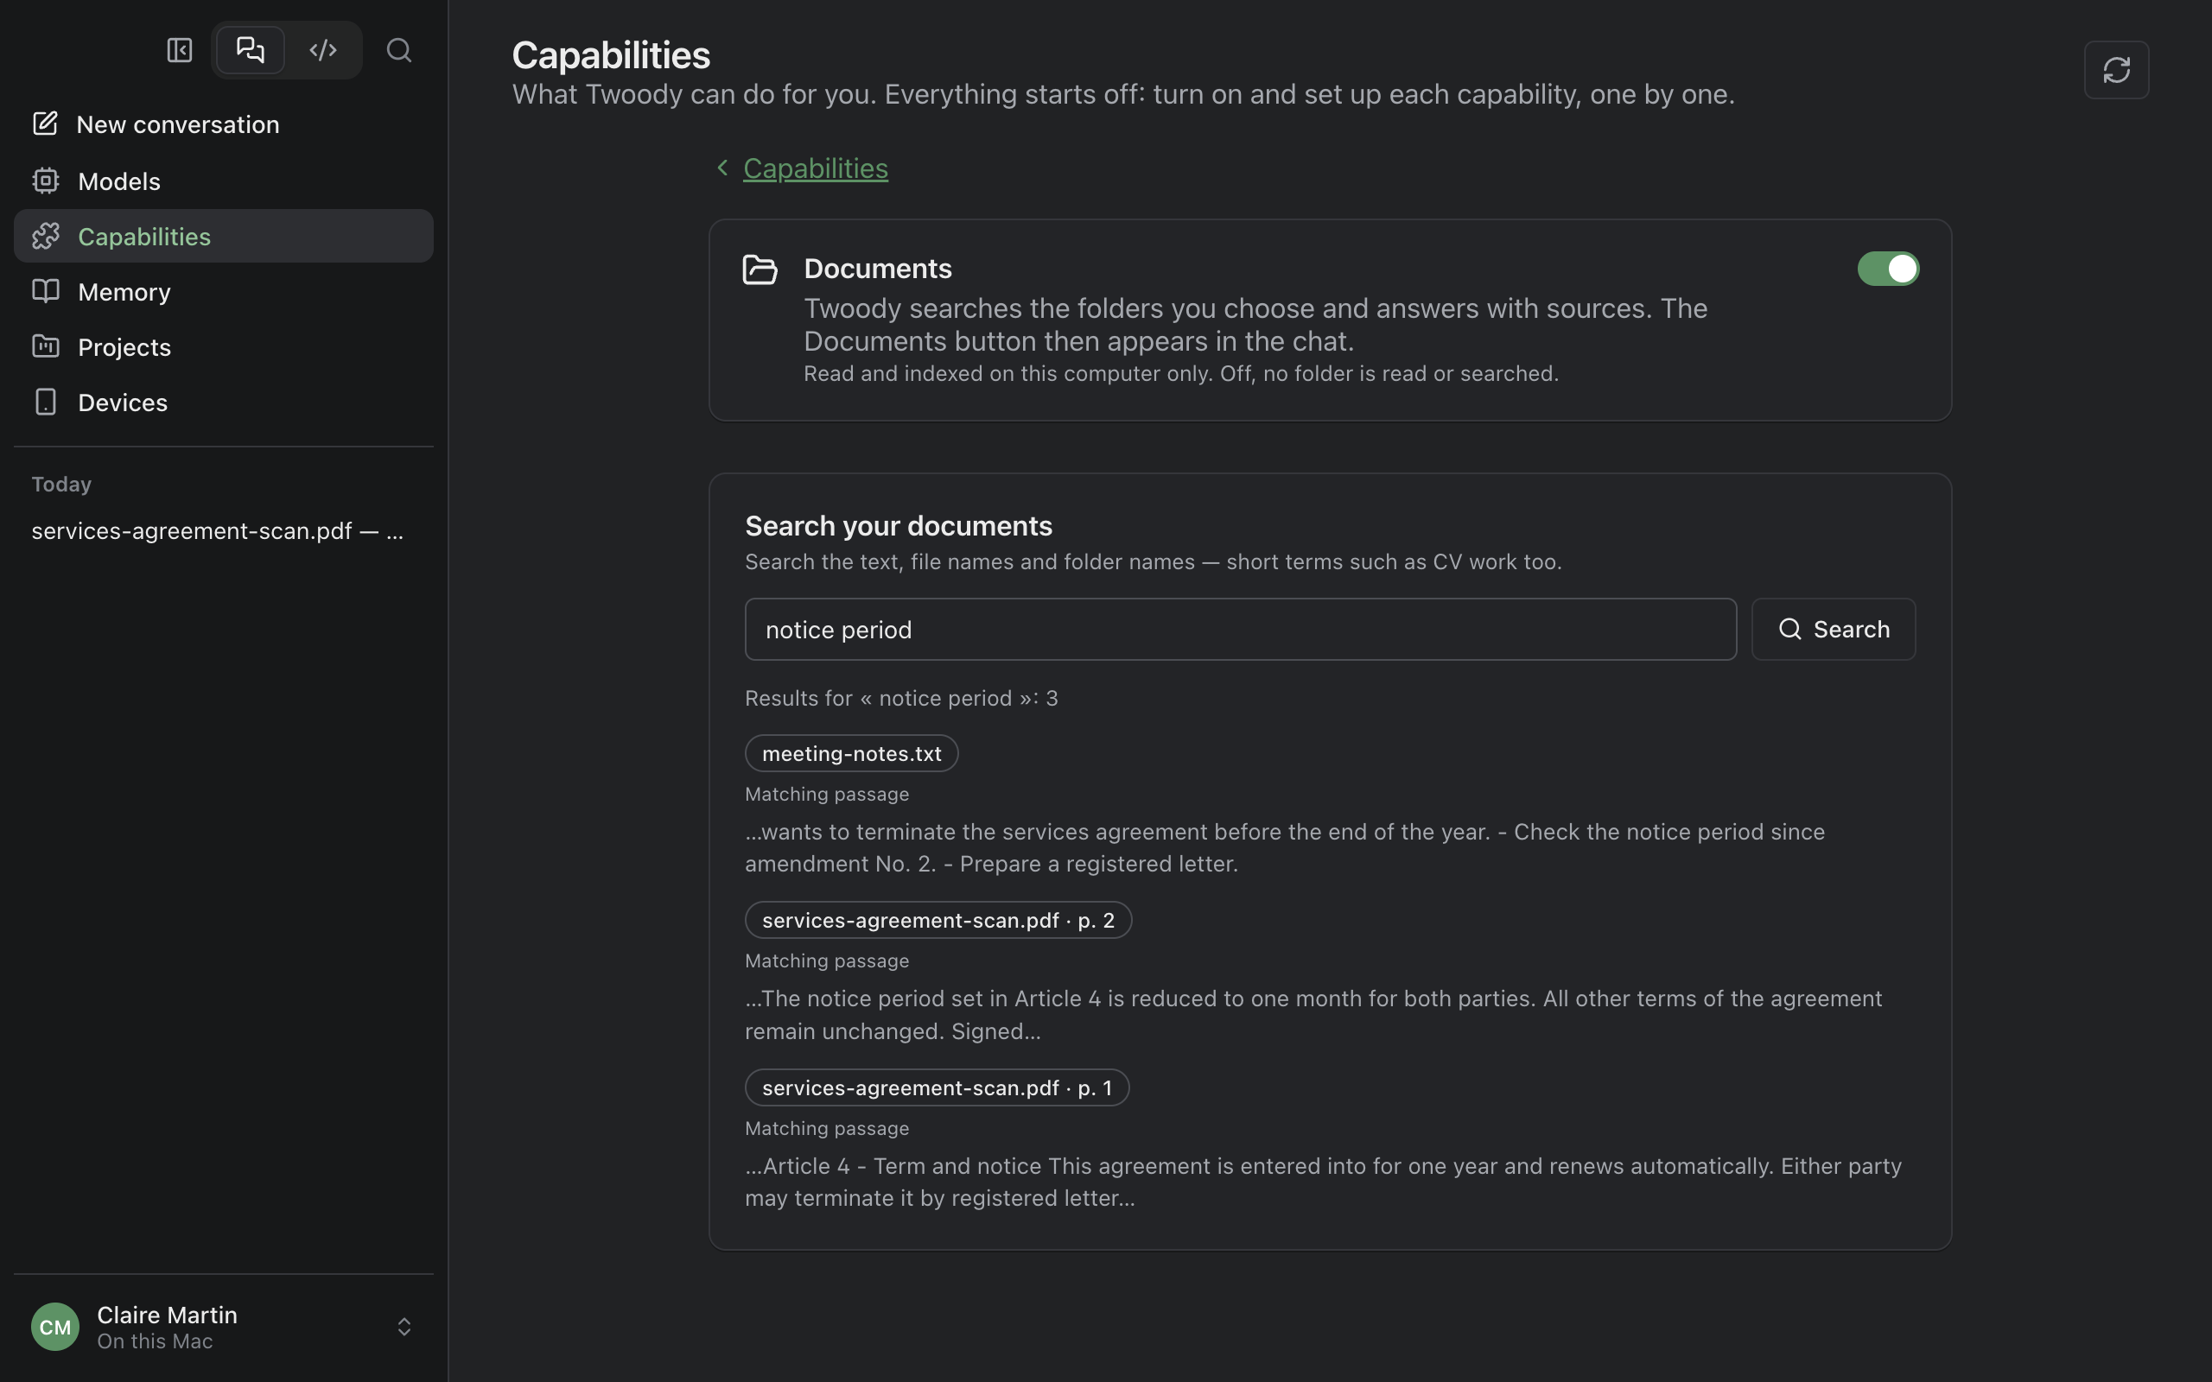Screen dimensions: 2212x1382
Task: Start a New conversation
Action: (223, 124)
